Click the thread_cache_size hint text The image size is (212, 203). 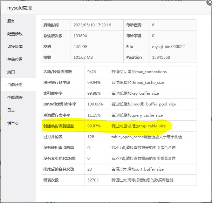click(138, 83)
